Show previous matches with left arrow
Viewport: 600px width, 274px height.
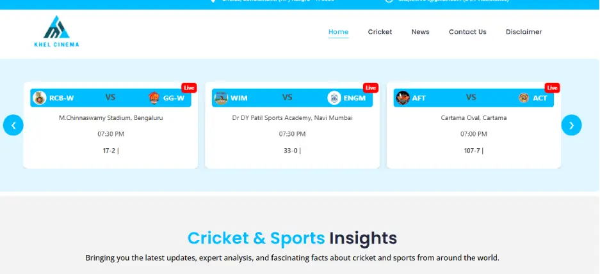[13, 125]
